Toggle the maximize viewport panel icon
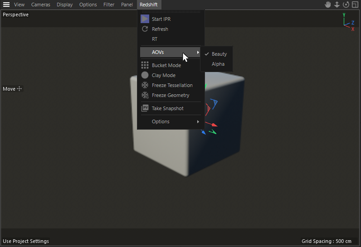The height and width of the screenshot is (247, 361). pos(355,5)
